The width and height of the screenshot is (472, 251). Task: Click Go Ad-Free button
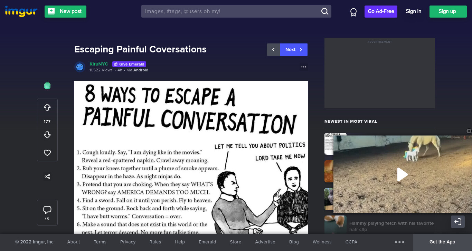[381, 11]
